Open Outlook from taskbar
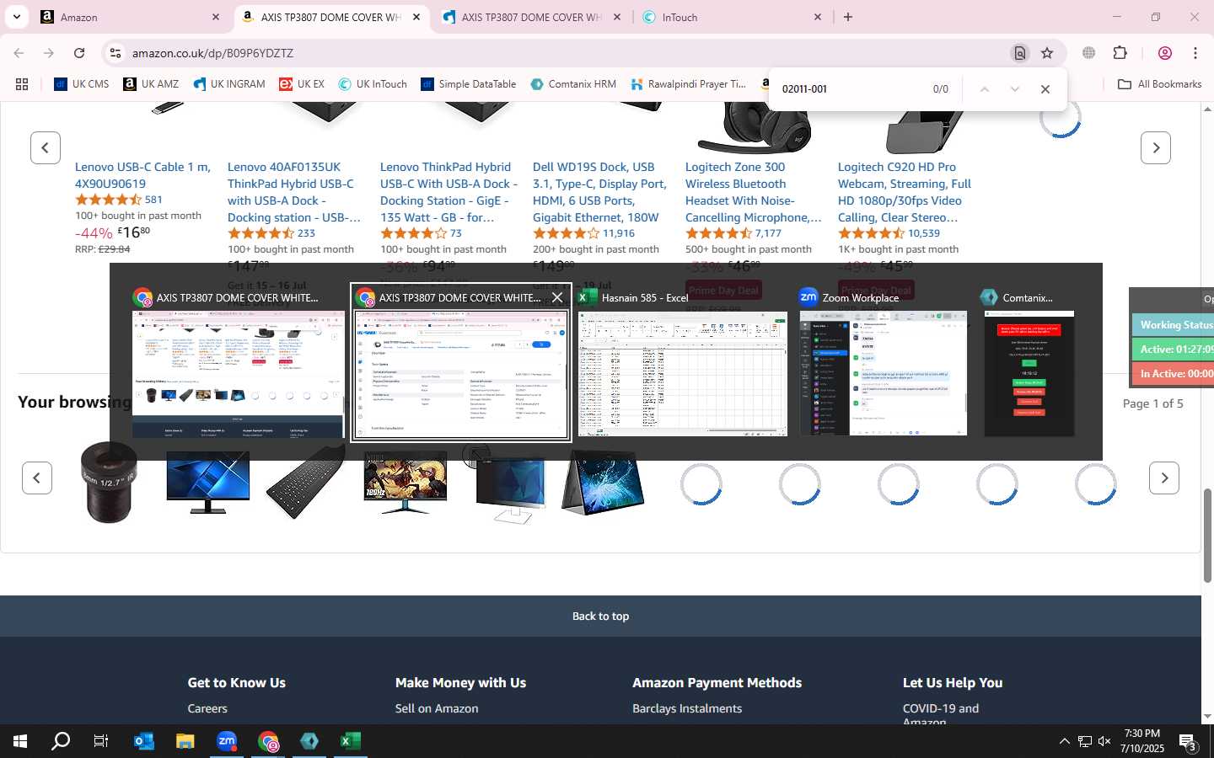 (144, 741)
